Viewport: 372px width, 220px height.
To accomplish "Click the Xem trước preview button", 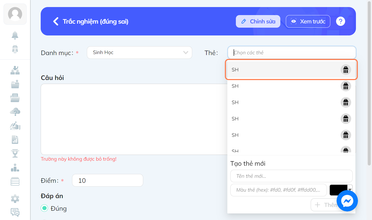I will [x=308, y=21].
